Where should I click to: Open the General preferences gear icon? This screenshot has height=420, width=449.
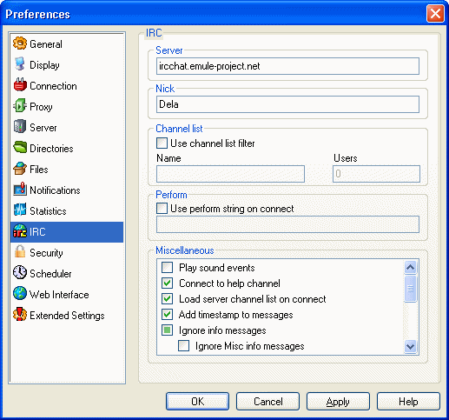click(20, 43)
